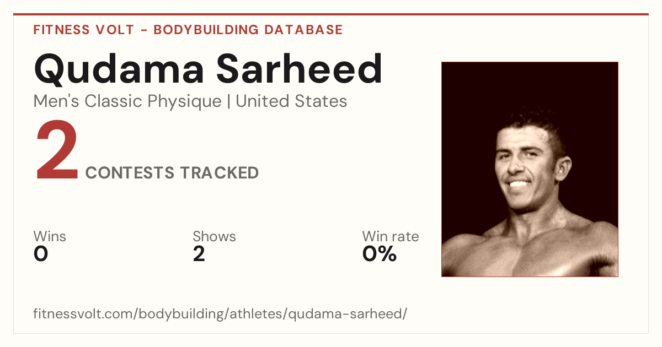Click the pipe separator between division and country
Viewport: 662px width, 347px height.
coord(228,102)
